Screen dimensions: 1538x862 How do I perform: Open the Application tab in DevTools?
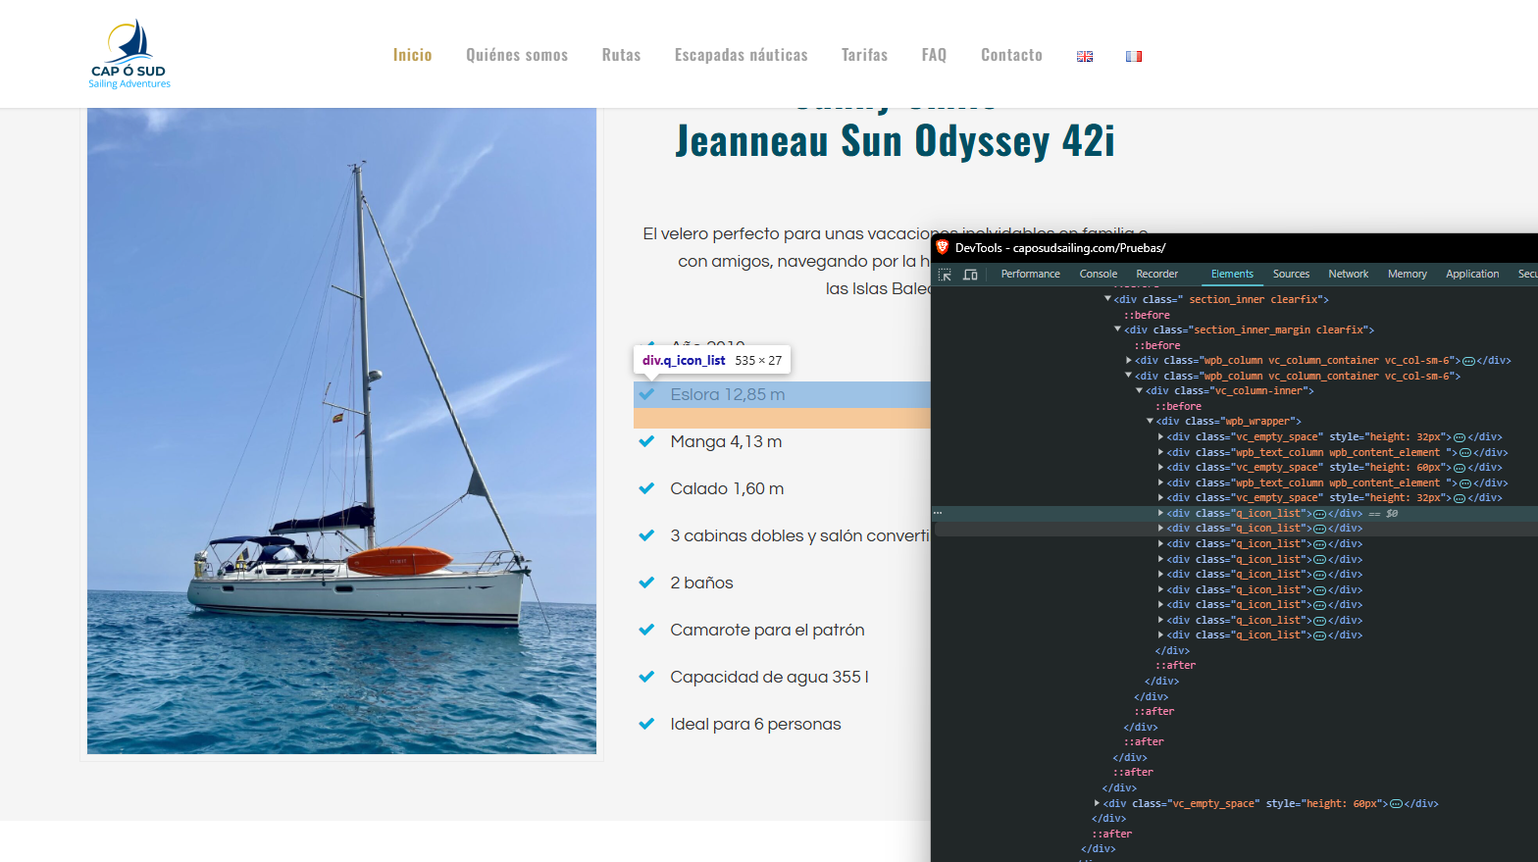tap(1472, 275)
